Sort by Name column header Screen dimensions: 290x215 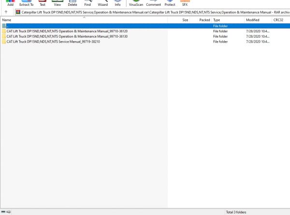pos(84,20)
